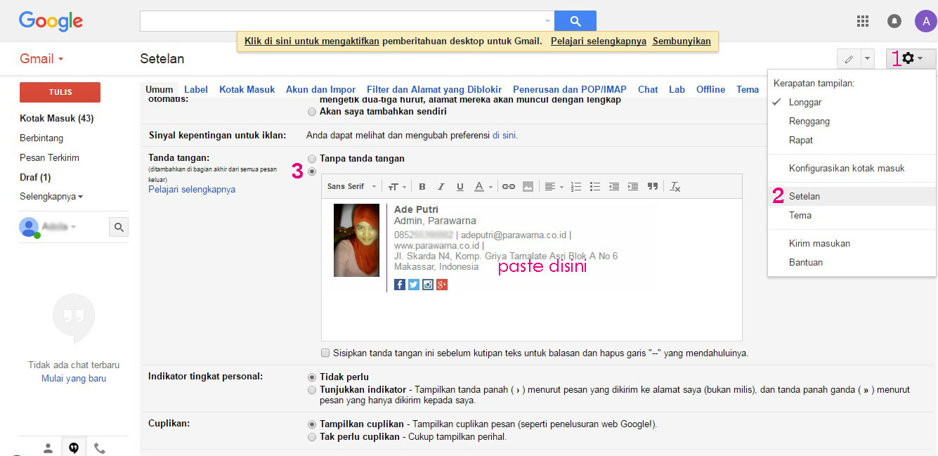Open the notifications bell
Image resolution: width=938 pixels, height=456 pixels.
click(894, 21)
